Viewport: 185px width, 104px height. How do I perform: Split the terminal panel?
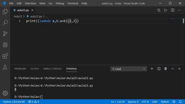(x=159, y=69)
